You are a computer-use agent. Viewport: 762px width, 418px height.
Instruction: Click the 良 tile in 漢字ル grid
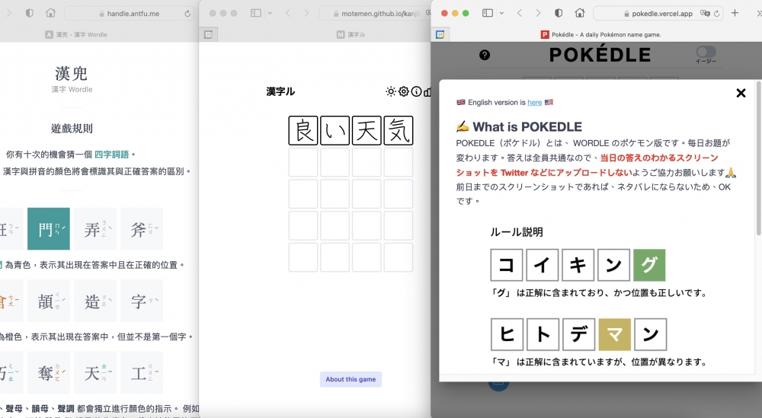[303, 131]
